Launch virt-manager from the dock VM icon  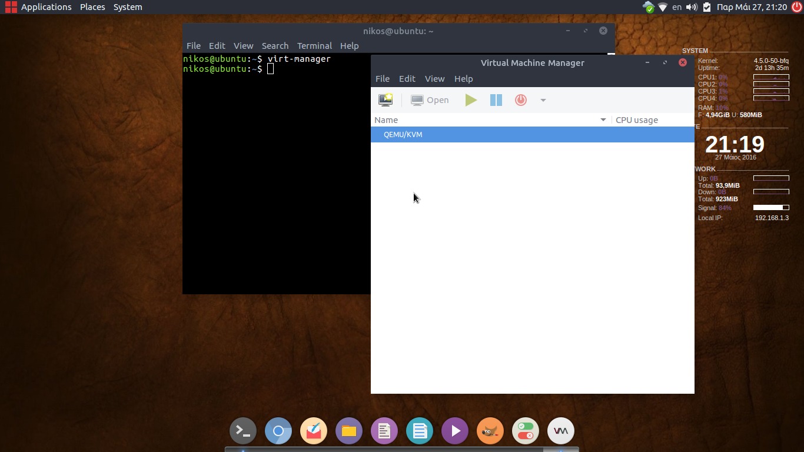560,431
